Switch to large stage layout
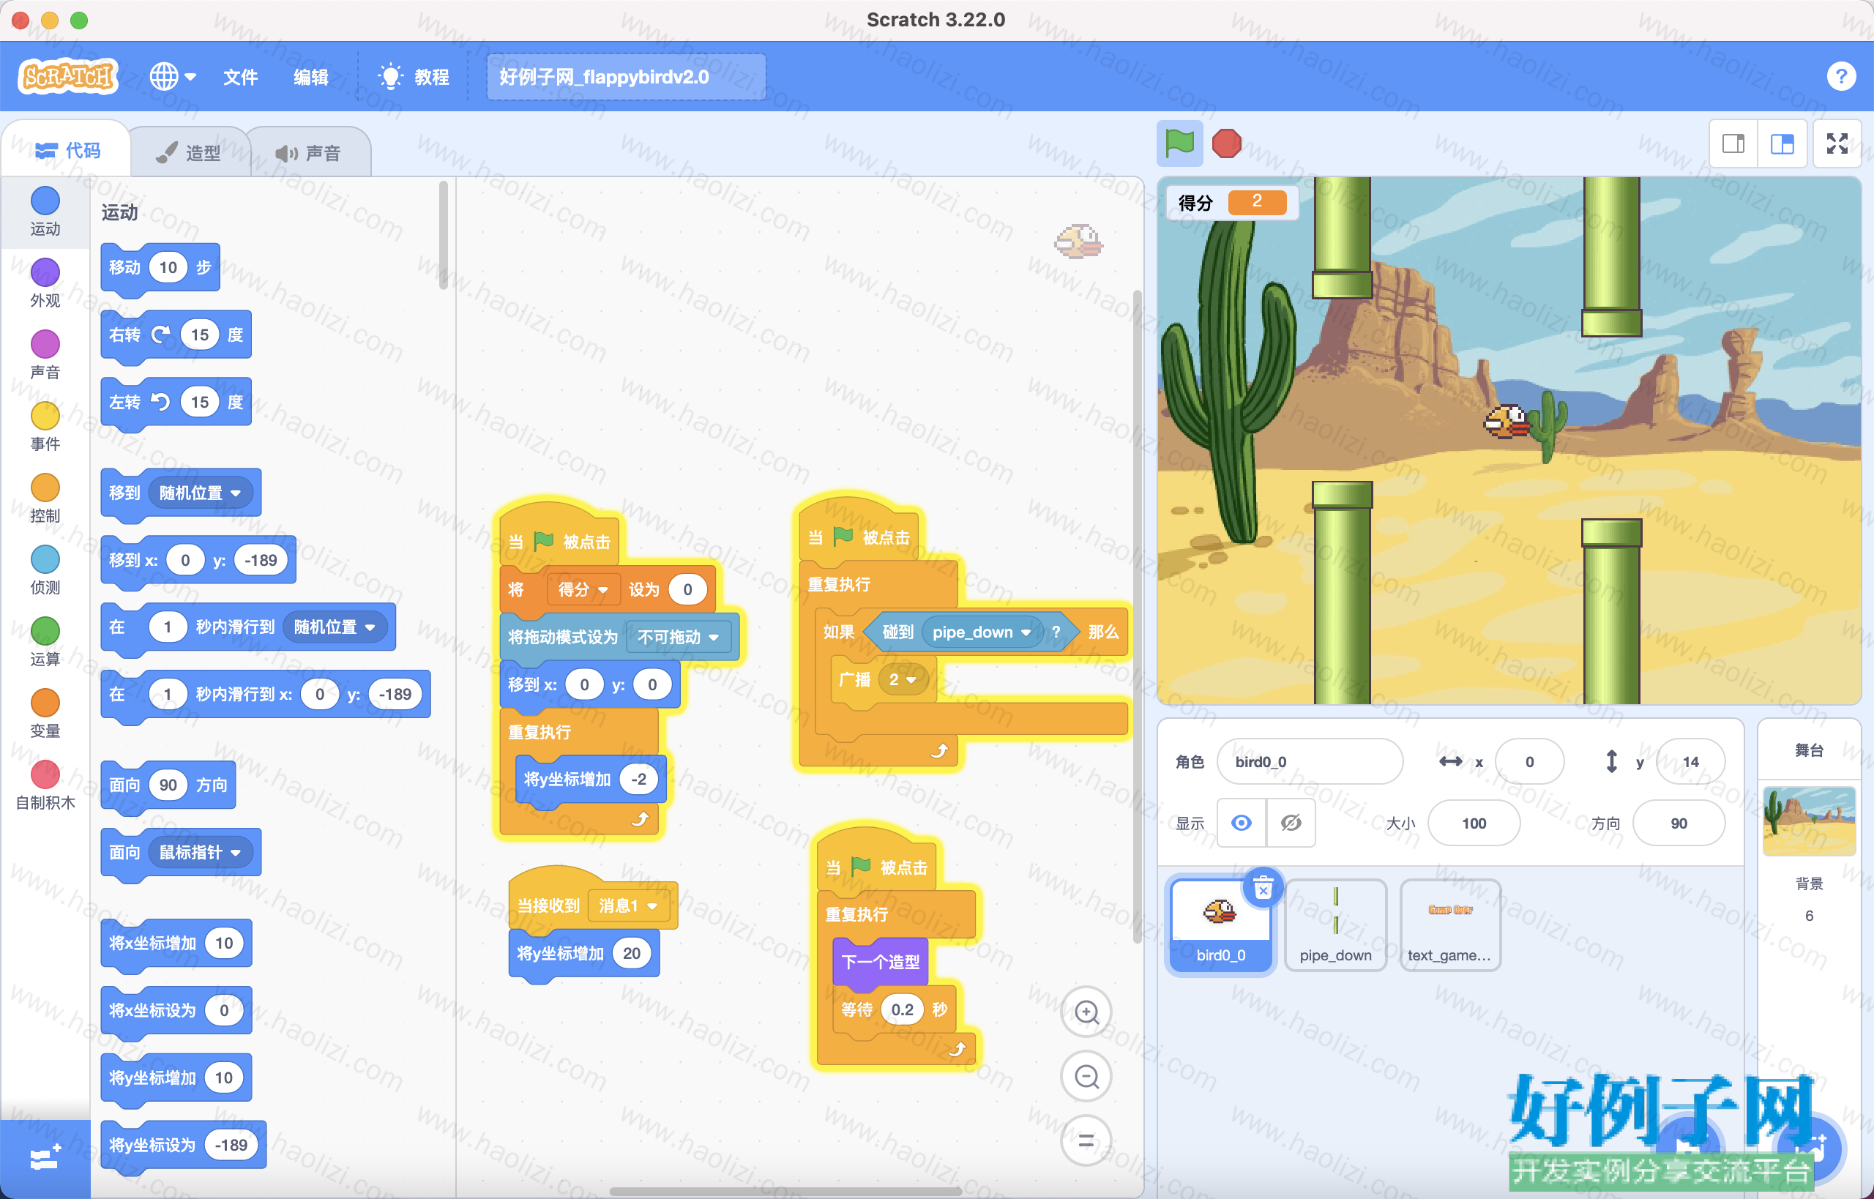The width and height of the screenshot is (1874, 1199). (x=1781, y=143)
